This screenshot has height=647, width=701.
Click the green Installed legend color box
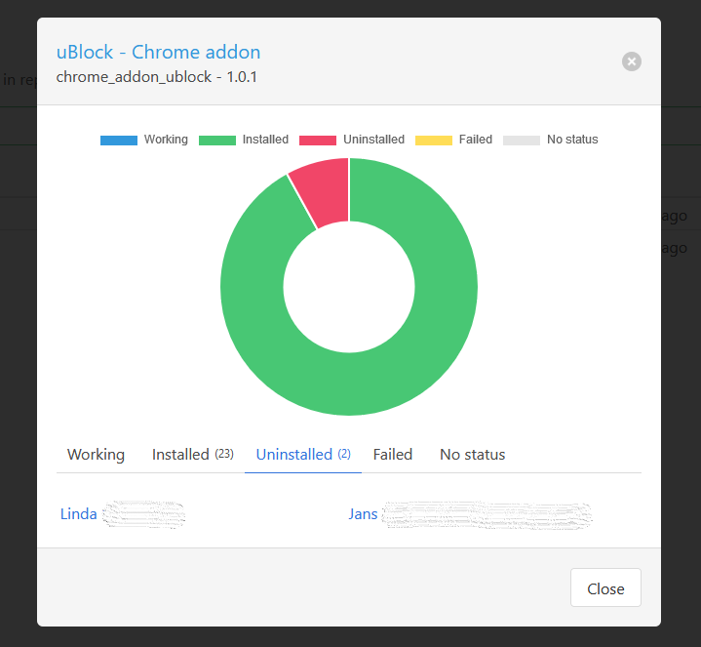point(217,141)
